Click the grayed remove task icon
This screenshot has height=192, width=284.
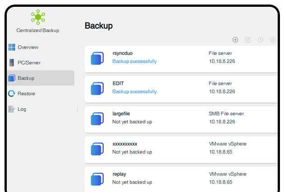(x=273, y=39)
